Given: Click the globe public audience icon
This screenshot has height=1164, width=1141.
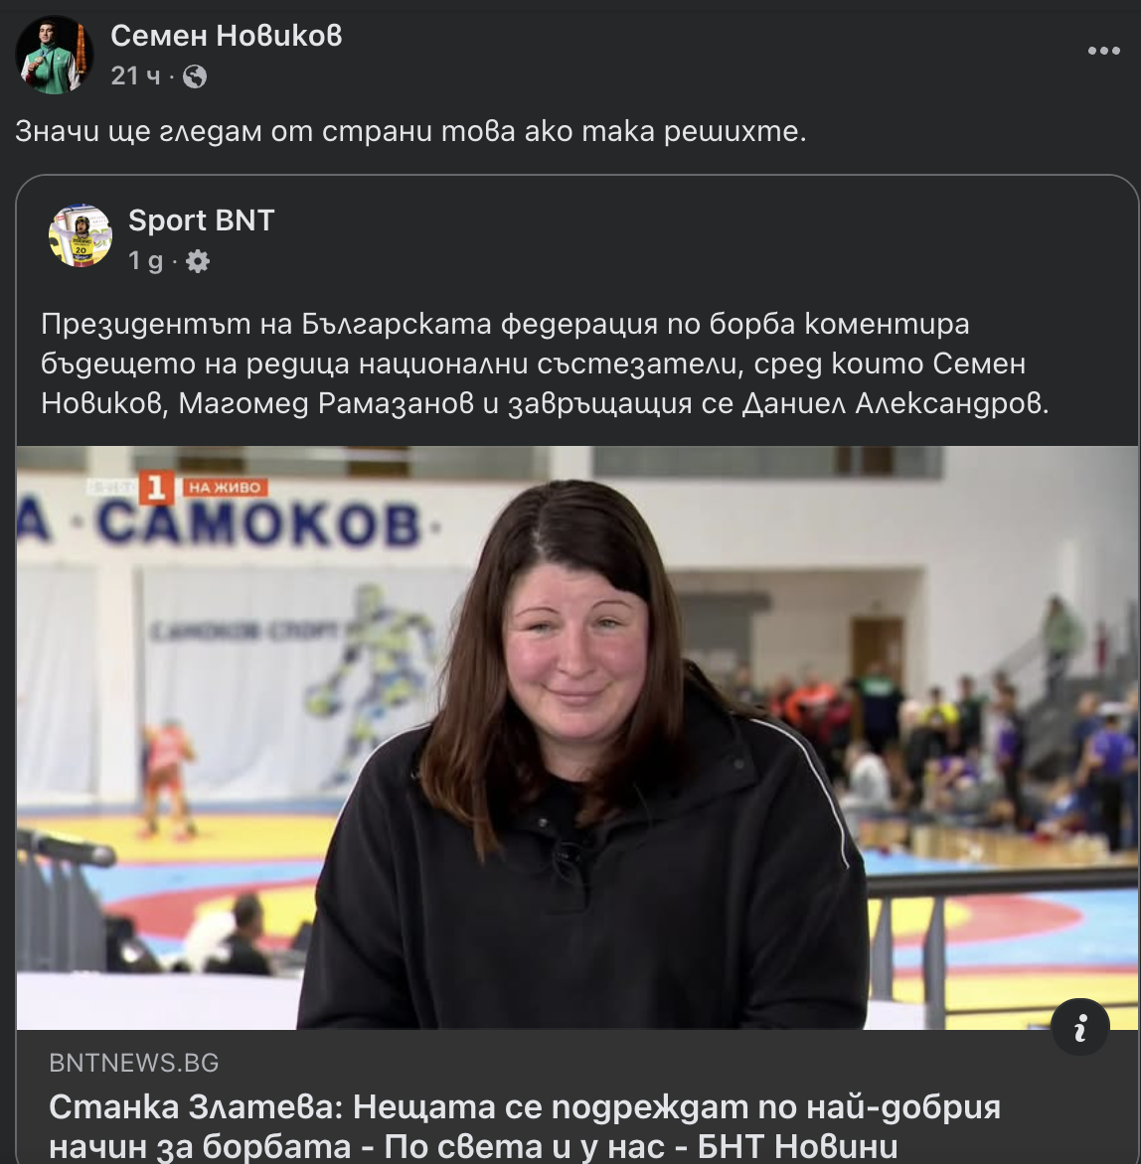Looking at the screenshot, I should pyautogui.click(x=195, y=76).
